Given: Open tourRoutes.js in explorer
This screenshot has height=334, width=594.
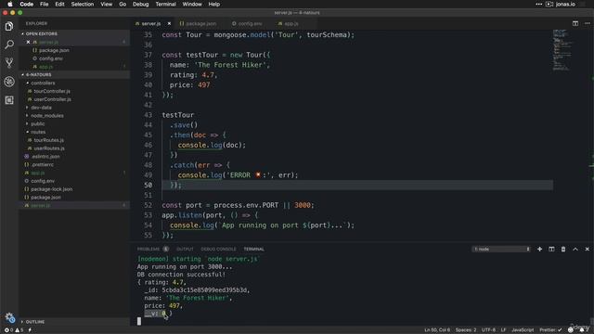Looking at the screenshot, I should [x=48, y=140].
